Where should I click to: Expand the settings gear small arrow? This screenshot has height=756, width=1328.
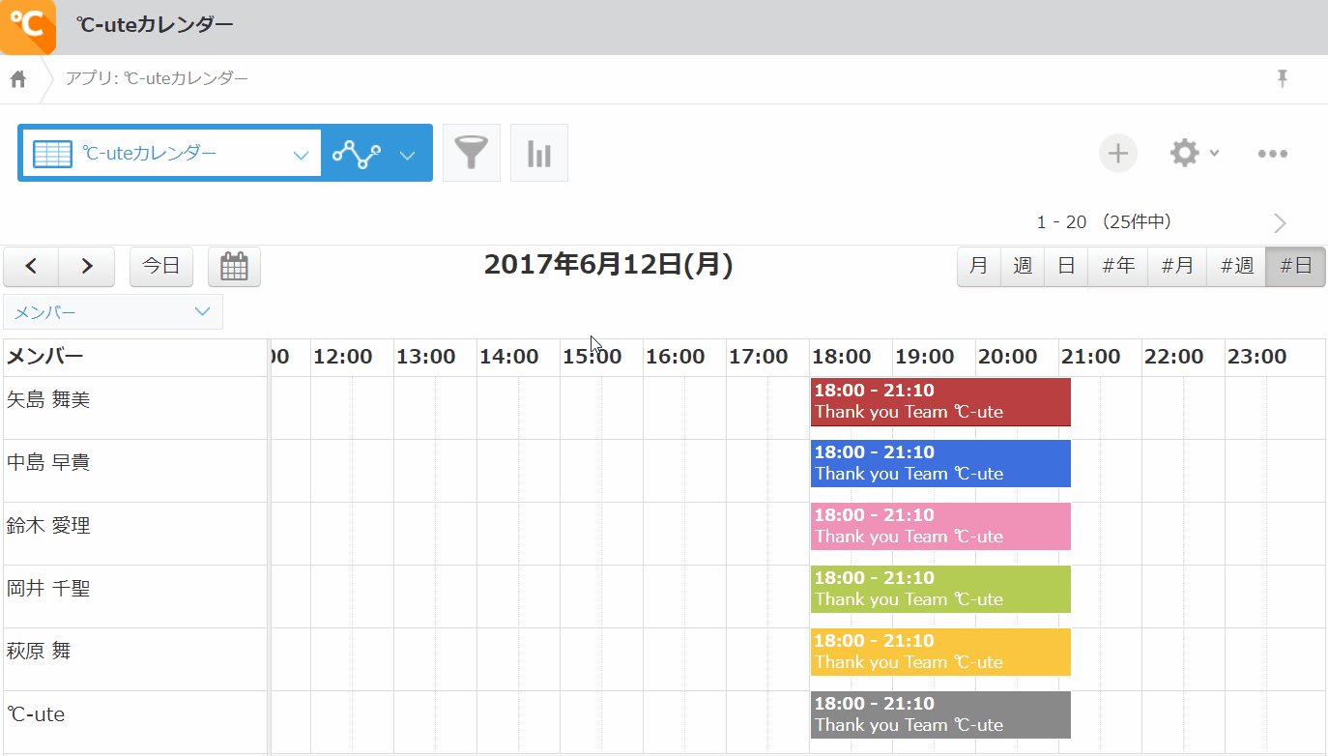point(1215,153)
